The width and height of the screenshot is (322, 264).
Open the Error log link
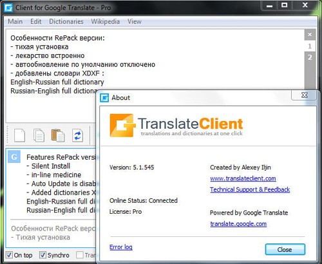tap(121, 247)
